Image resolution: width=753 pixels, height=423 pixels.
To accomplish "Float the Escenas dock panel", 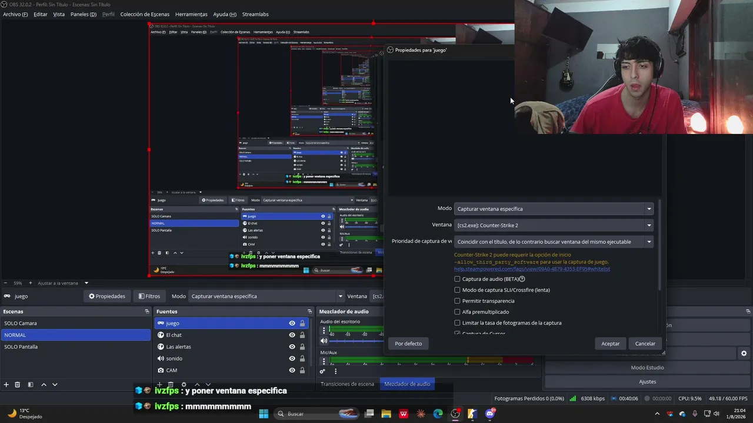I will coord(147,311).
